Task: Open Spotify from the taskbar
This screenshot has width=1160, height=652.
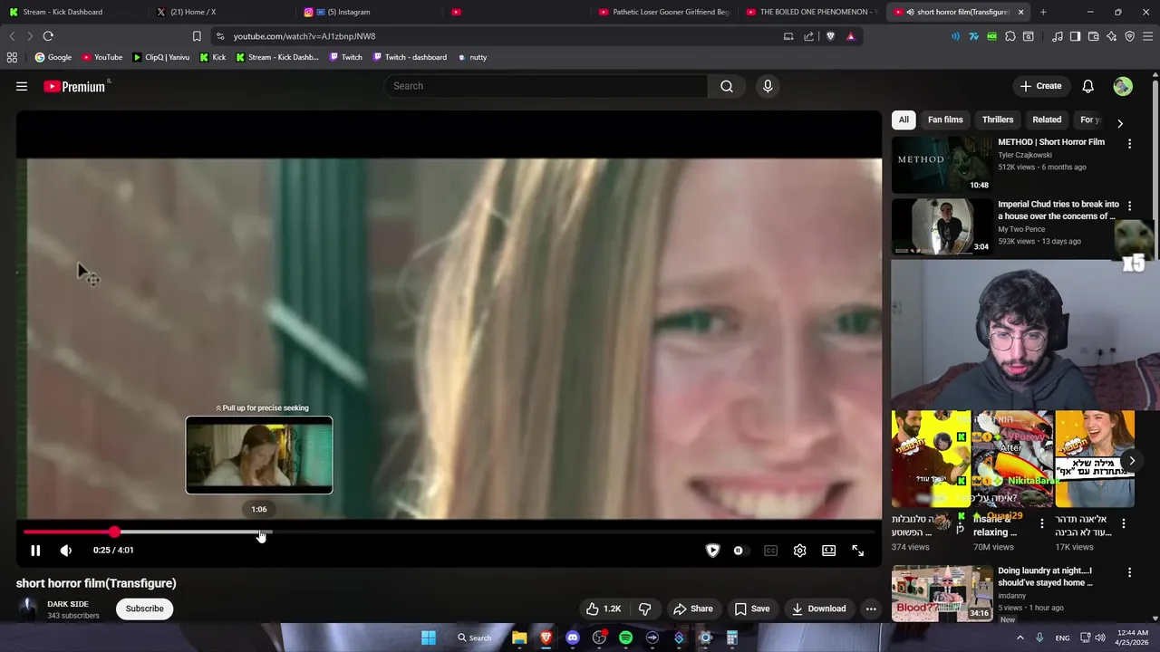Action: [x=625, y=638]
